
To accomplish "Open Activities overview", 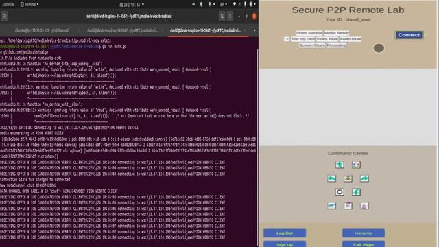I will (8, 4).
